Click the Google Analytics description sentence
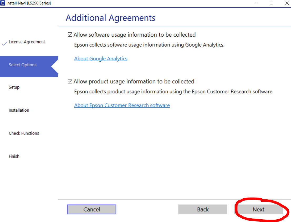Screen dimensions: 291x222 (x=149, y=45)
